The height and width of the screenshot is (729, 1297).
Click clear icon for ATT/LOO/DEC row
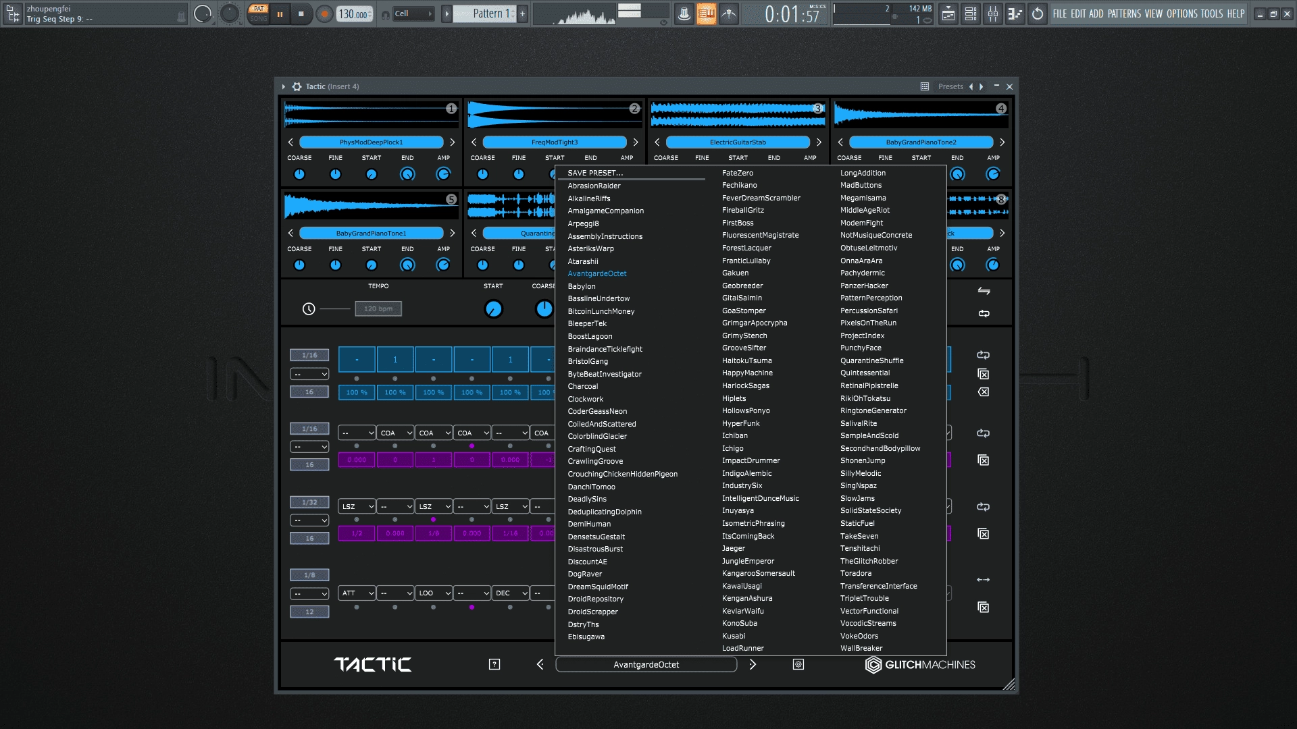tap(984, 607)
